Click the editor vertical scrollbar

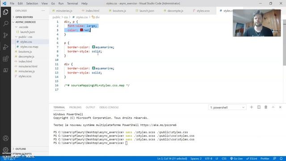click(284, 43)
